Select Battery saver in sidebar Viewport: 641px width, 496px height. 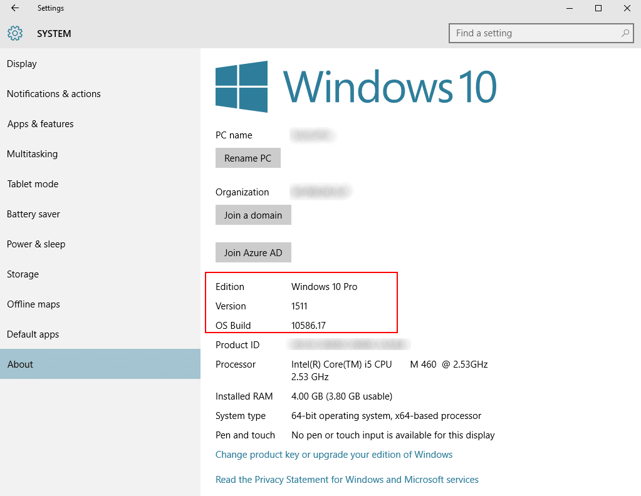[100, 214]
